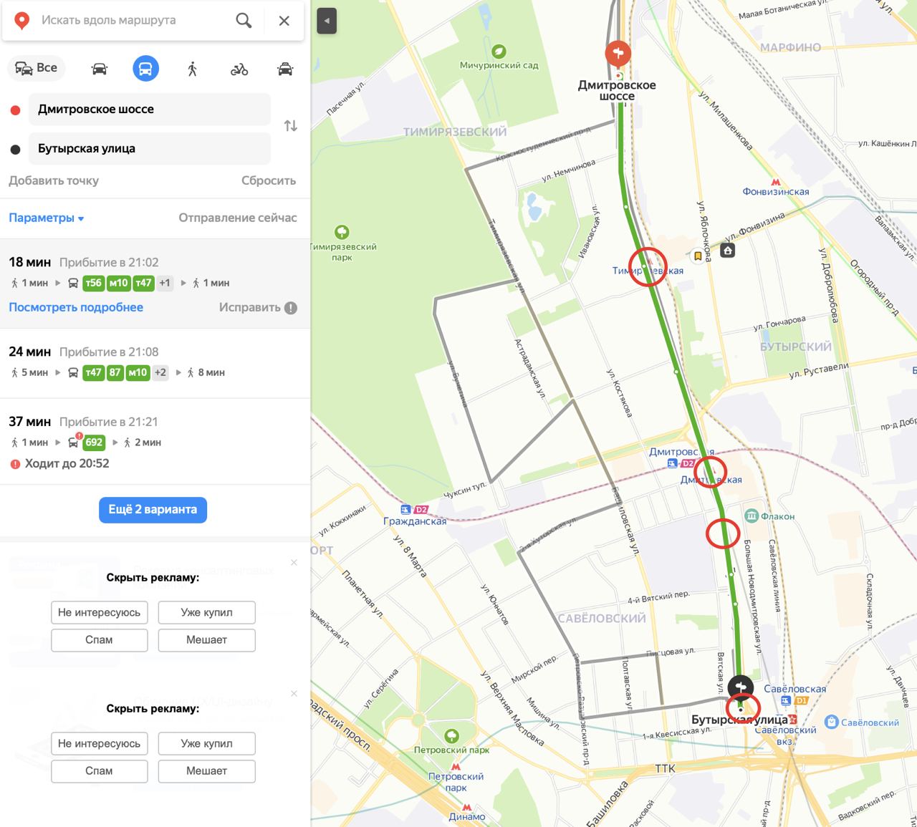Click Мичуринский сад park icon
The width and height of the screenshot is (917, 827).
[x=499, y=51]
